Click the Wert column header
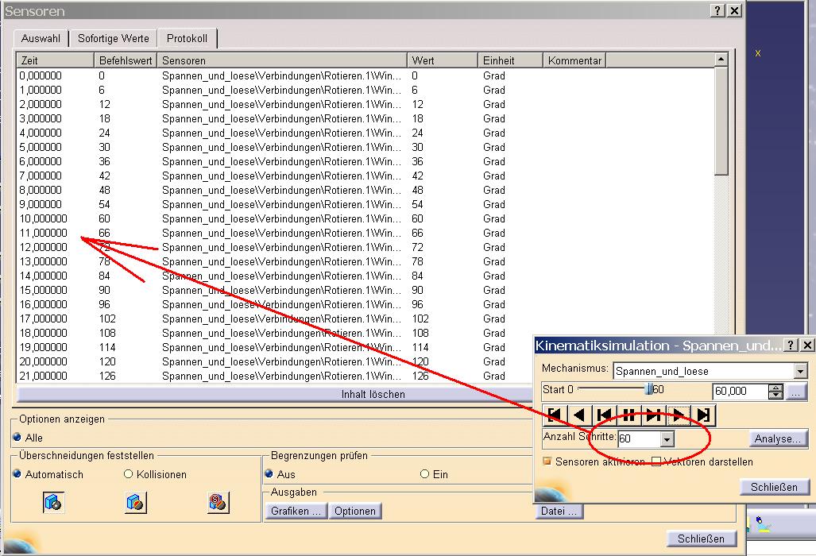This screenshot has height=556, width=816. [443, 60]
